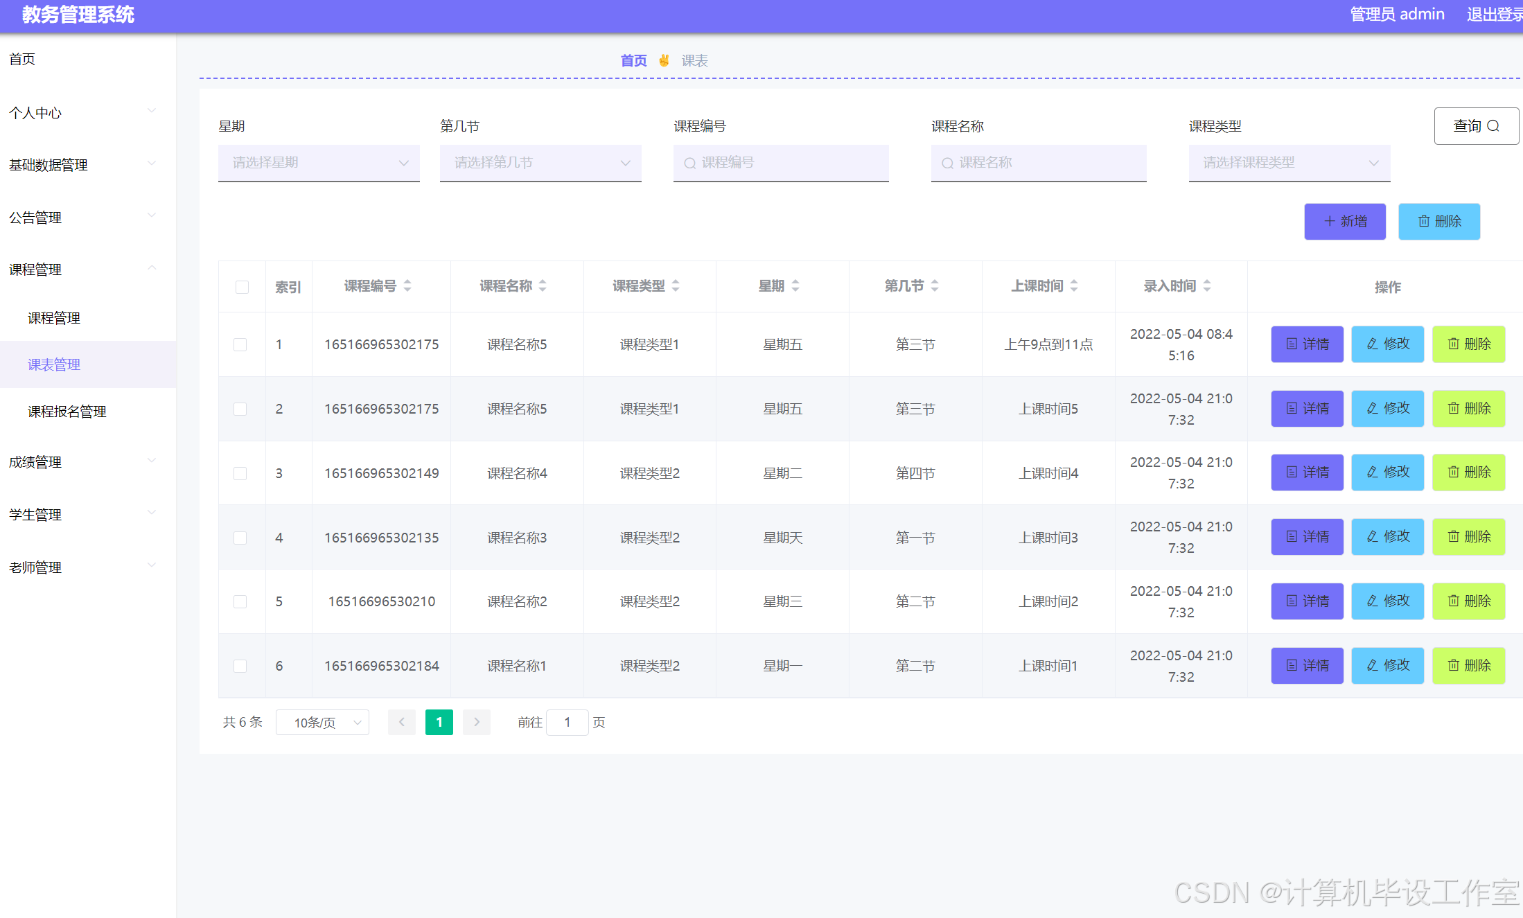The height and width of the screenshot is (918, 1523).
Task: Open the 请选择课程类型 dropdown
Action: 1289,162
